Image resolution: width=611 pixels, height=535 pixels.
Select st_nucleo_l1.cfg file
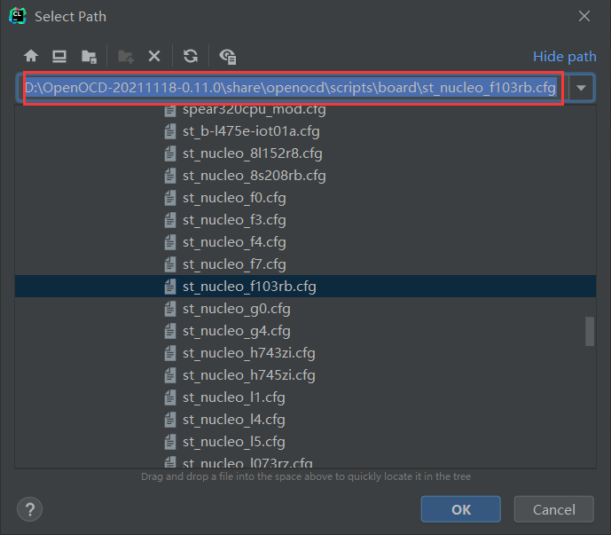pos(234,397)
